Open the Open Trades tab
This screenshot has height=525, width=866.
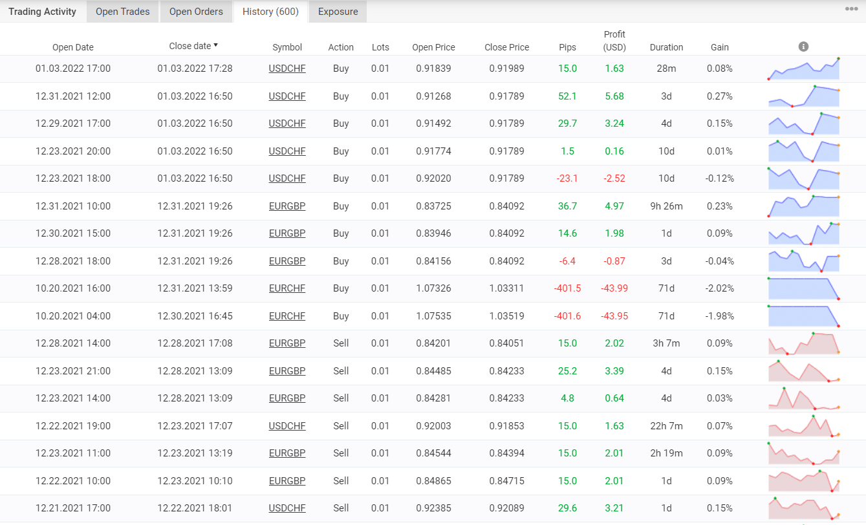123,12
